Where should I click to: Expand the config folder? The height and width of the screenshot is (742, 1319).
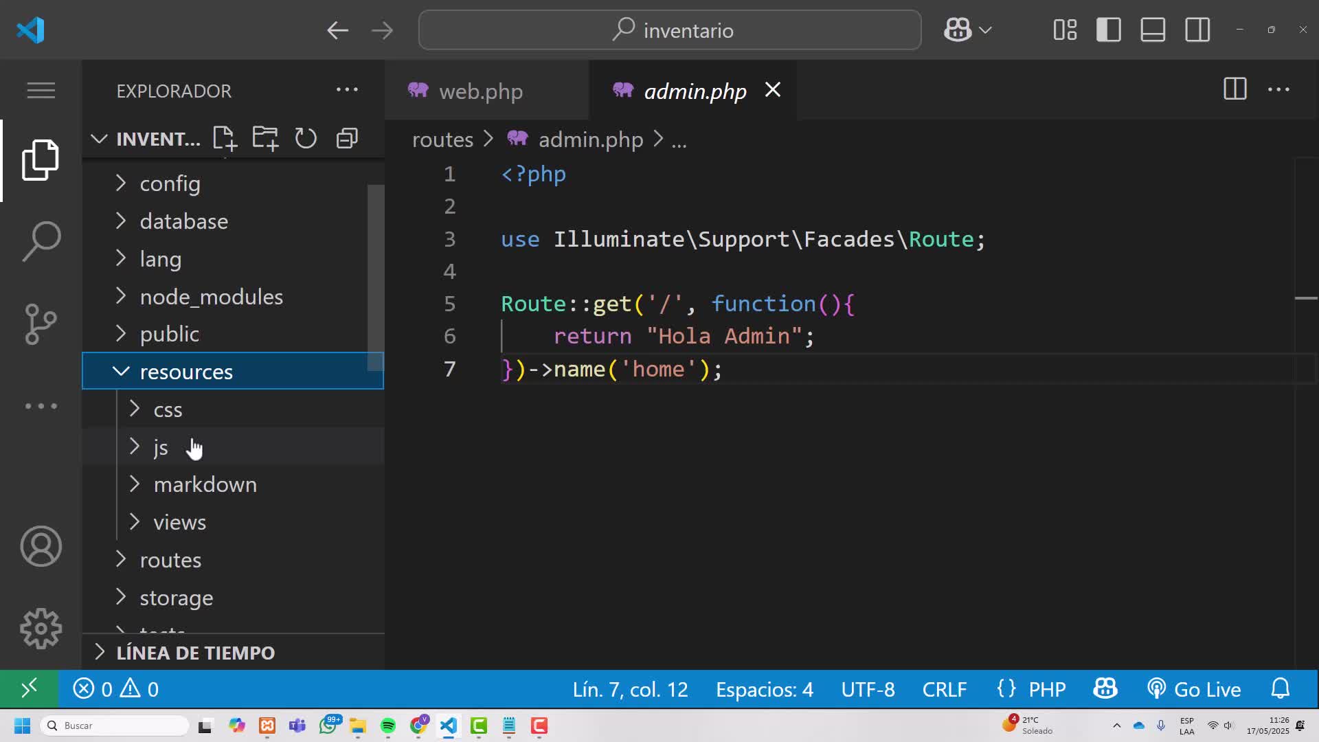[233, 183]
